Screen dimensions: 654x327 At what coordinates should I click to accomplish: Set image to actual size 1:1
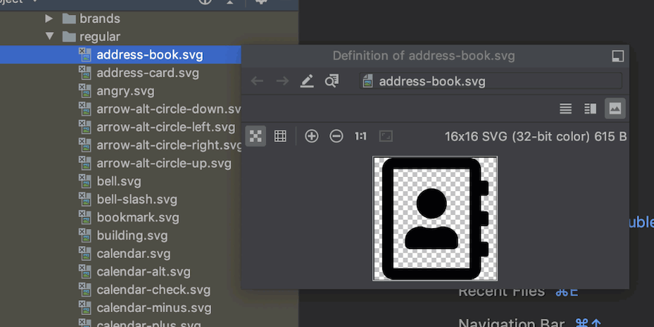(360, 136)
